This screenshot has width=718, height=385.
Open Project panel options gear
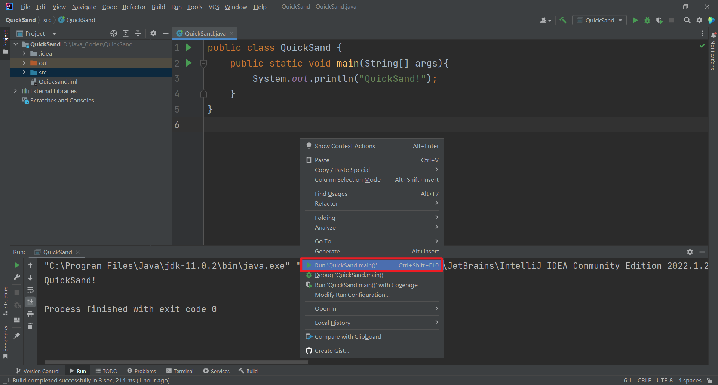153,33
